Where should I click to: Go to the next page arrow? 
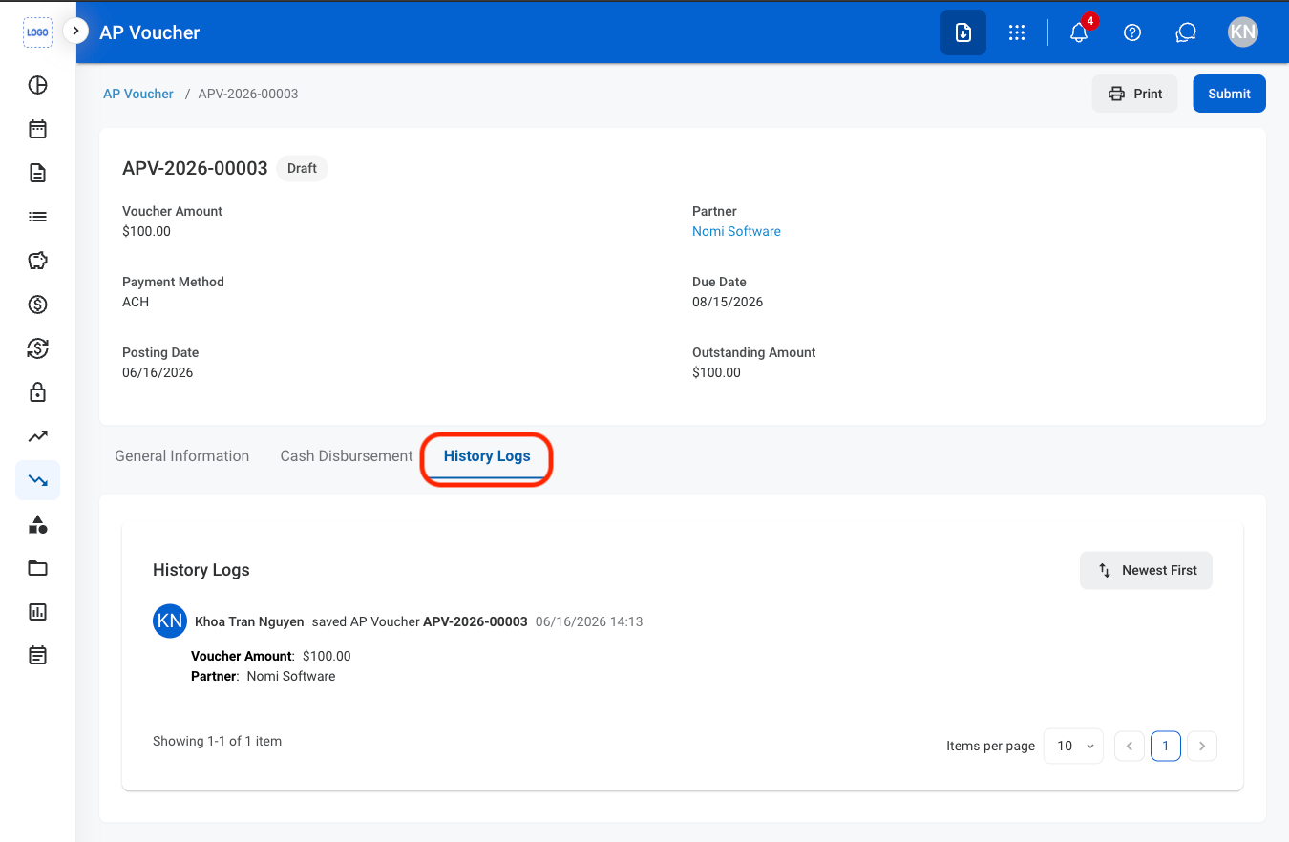[x=1202, y=746]
